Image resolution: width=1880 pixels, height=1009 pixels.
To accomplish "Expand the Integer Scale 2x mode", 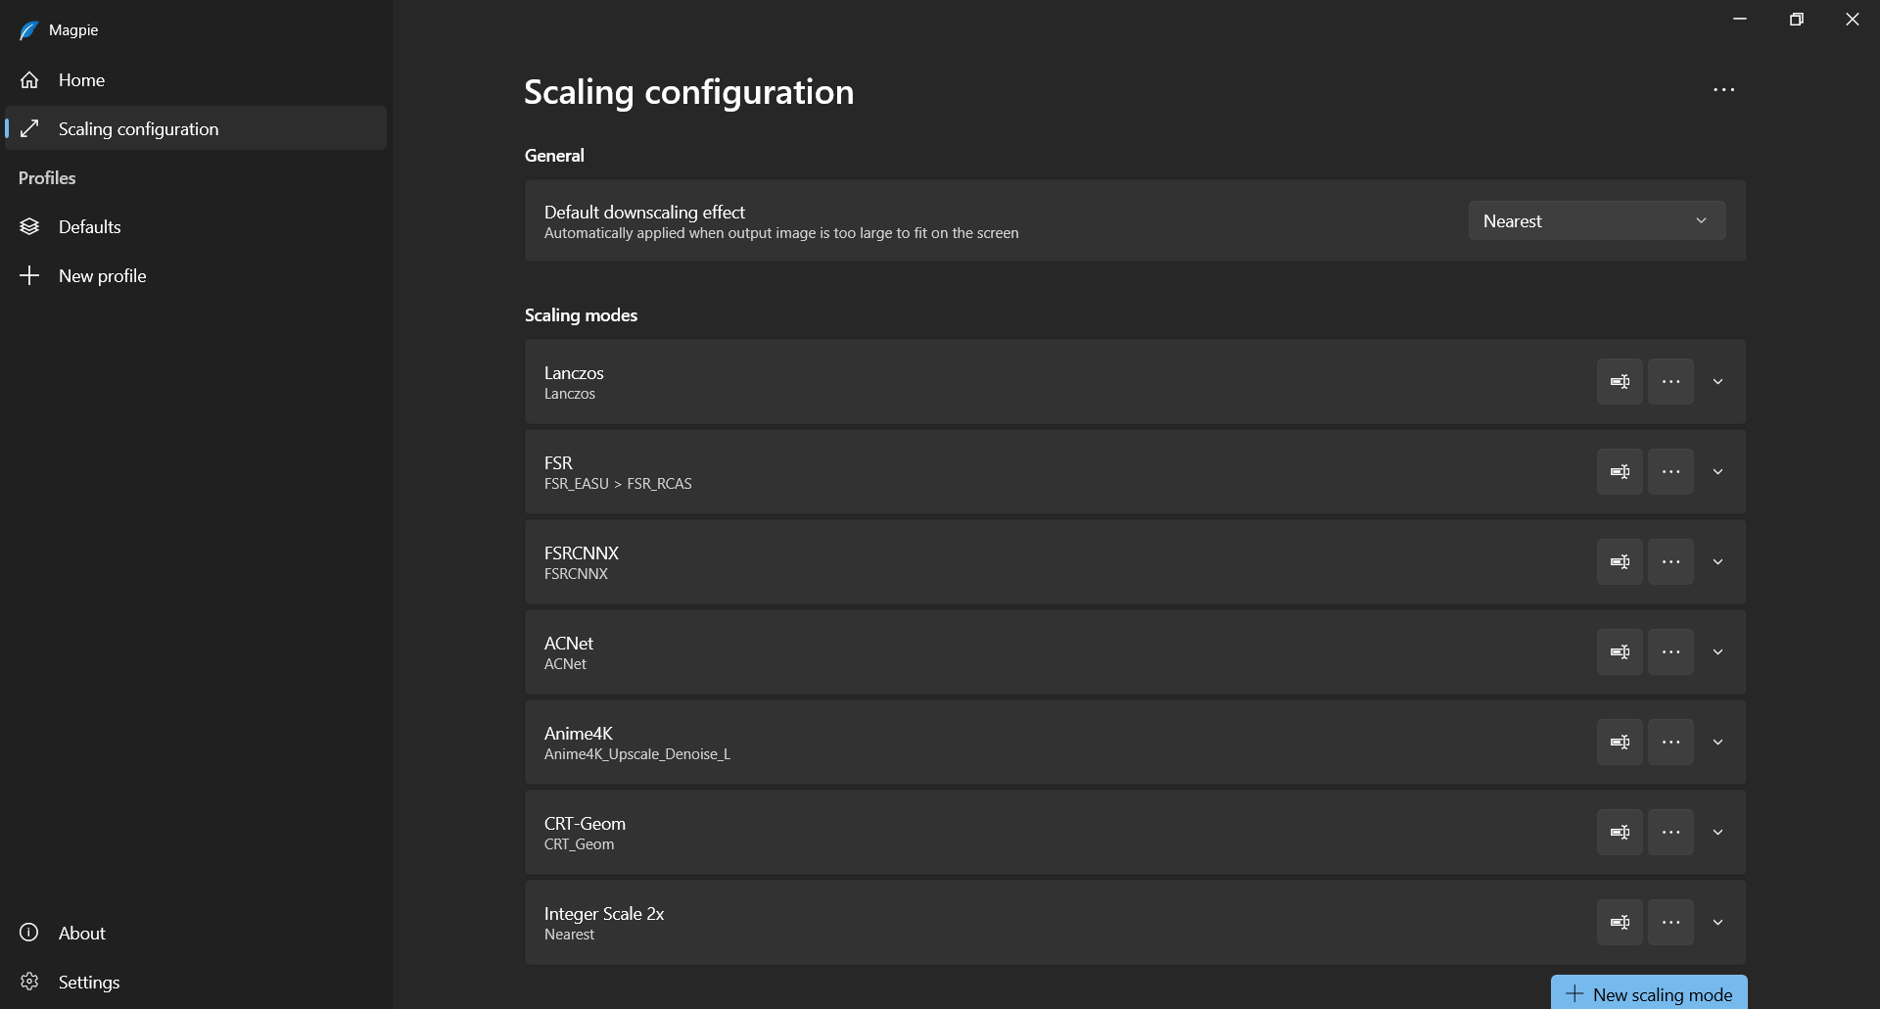I will 1717,922.
